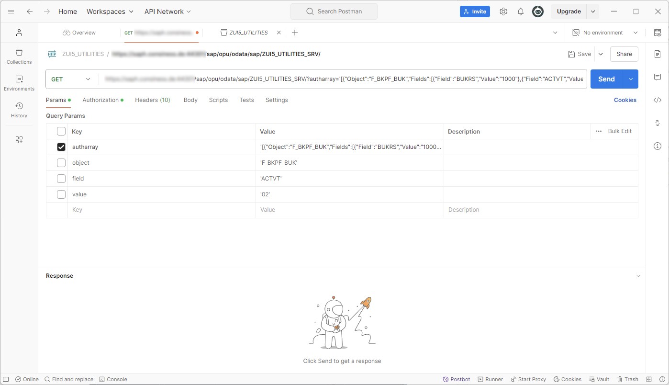Open Send button dropdown arrow

[631, 79]
